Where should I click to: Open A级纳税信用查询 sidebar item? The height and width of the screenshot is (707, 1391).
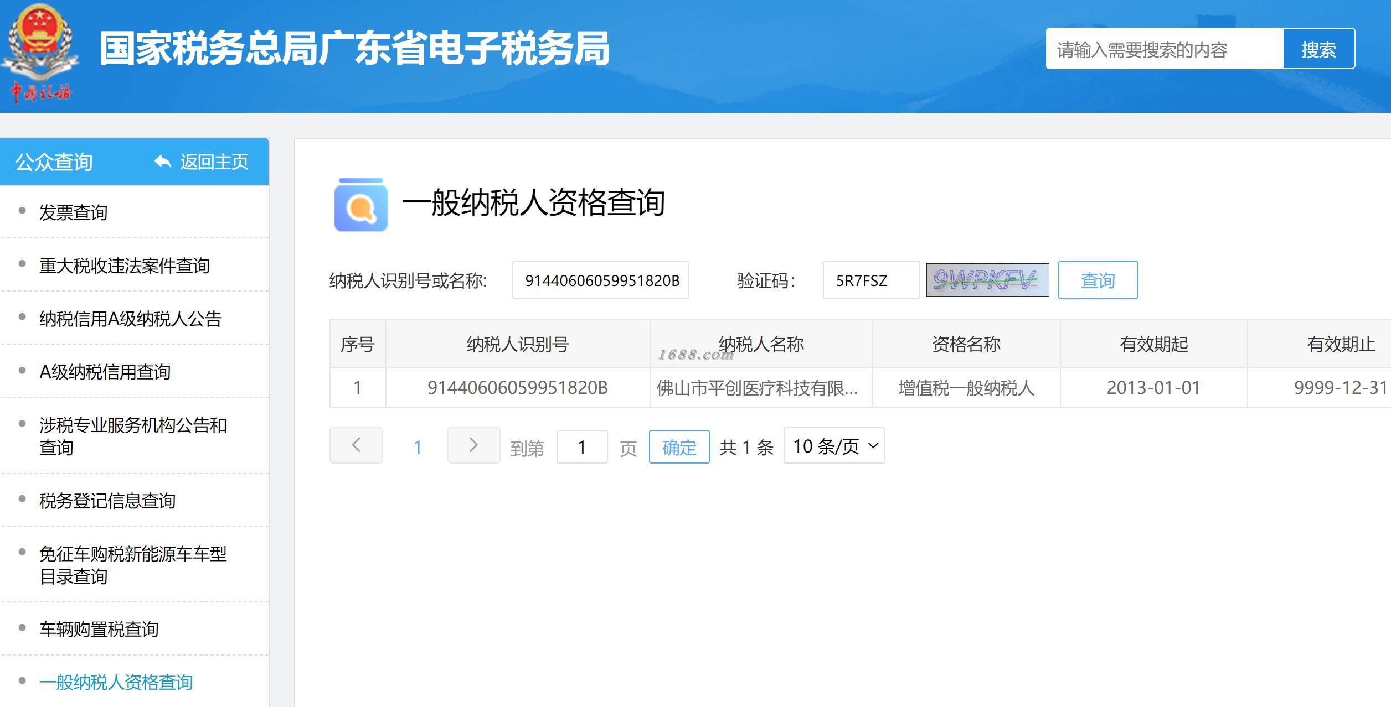(x=105, y=372)
